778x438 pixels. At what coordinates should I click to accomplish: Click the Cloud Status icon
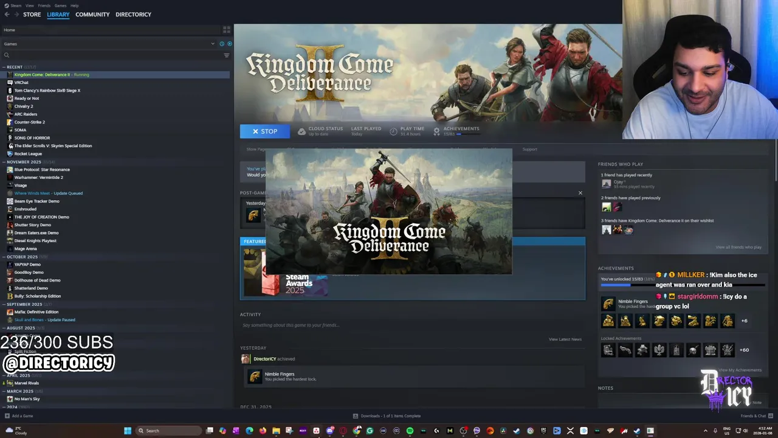pyautogui.click(x=302, y=131)
